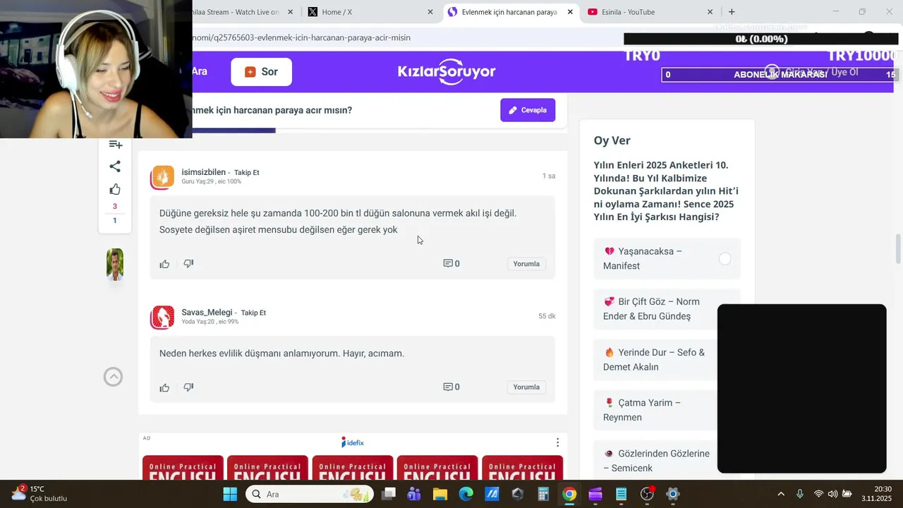
Task: Launch Microsoft Edge from taskbar
Action: click(466, 494)
